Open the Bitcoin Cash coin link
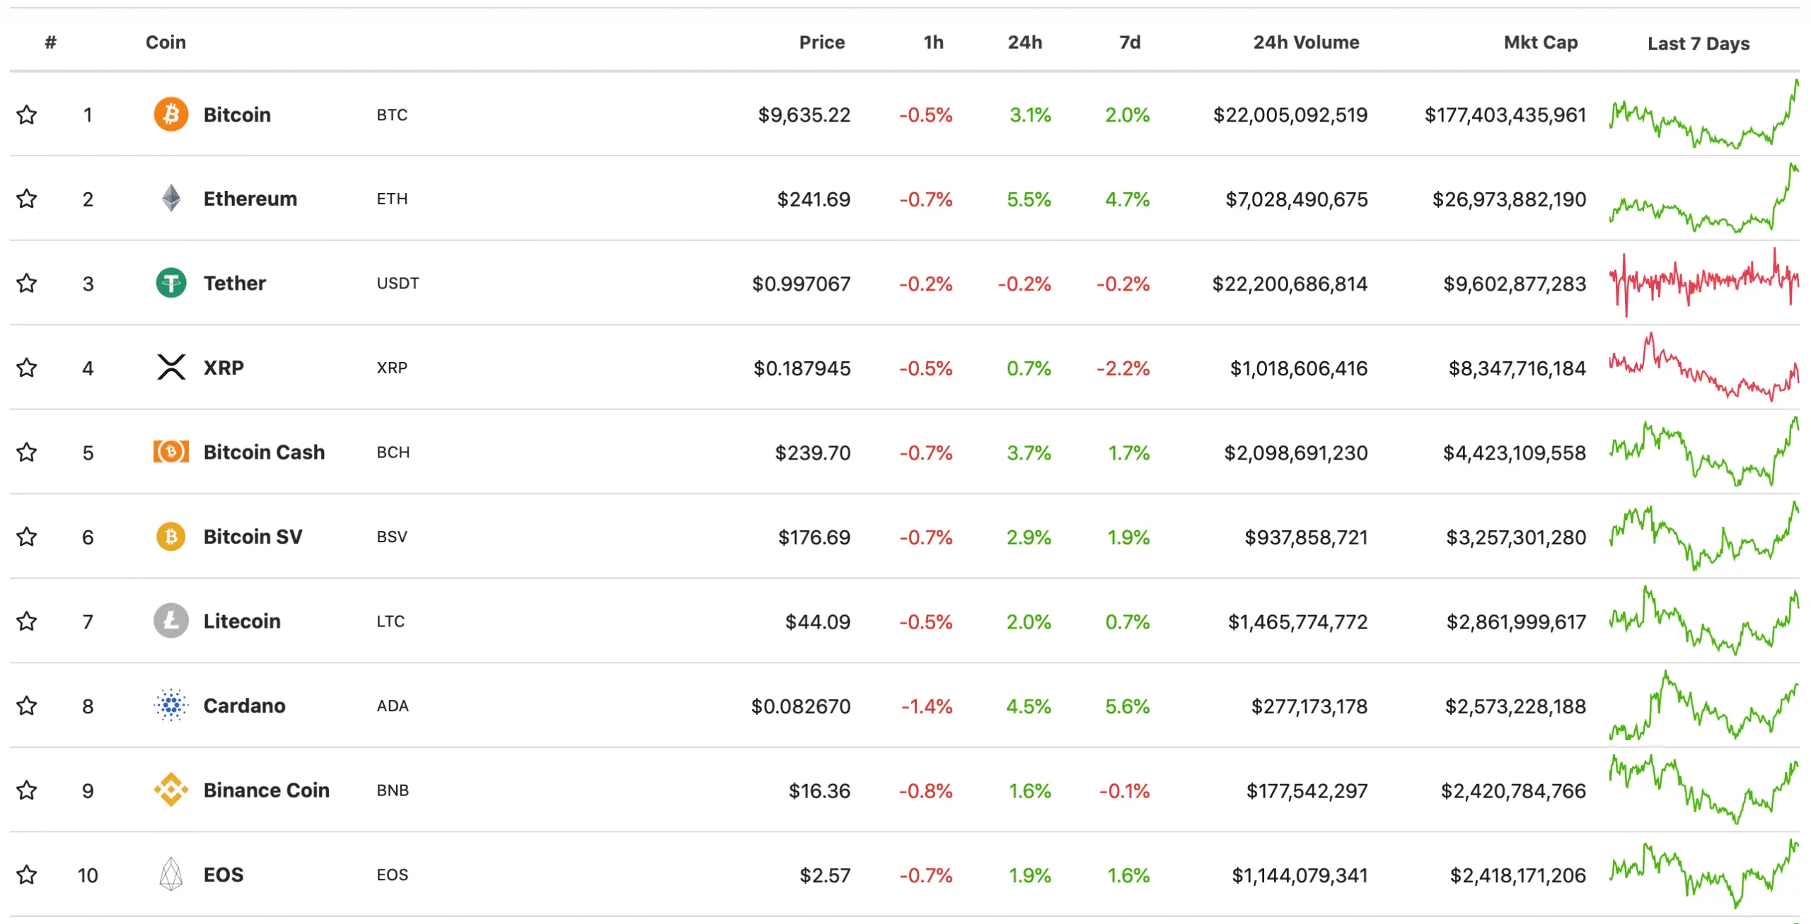The width and height of the screenshot is (1811, 924). click(264, 452)
